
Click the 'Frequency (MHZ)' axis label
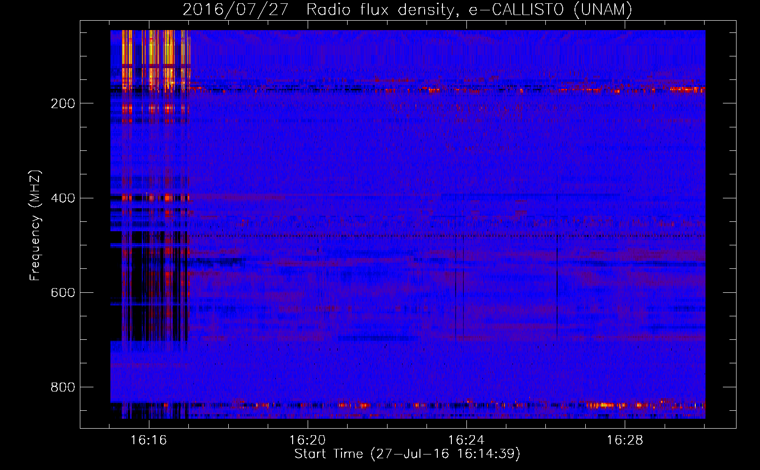35,225
